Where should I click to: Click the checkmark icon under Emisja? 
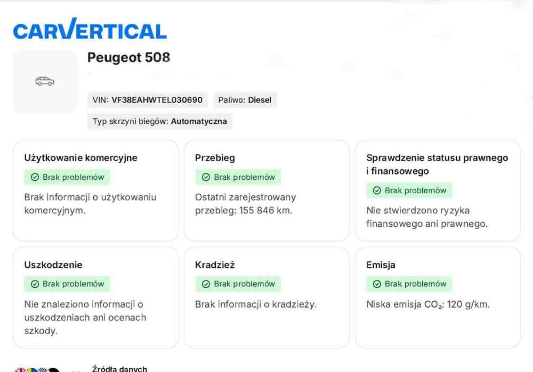[377, 284]
